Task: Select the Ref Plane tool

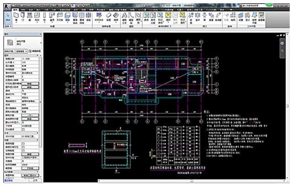Action: pyautogui.click(x=254, y=18)
